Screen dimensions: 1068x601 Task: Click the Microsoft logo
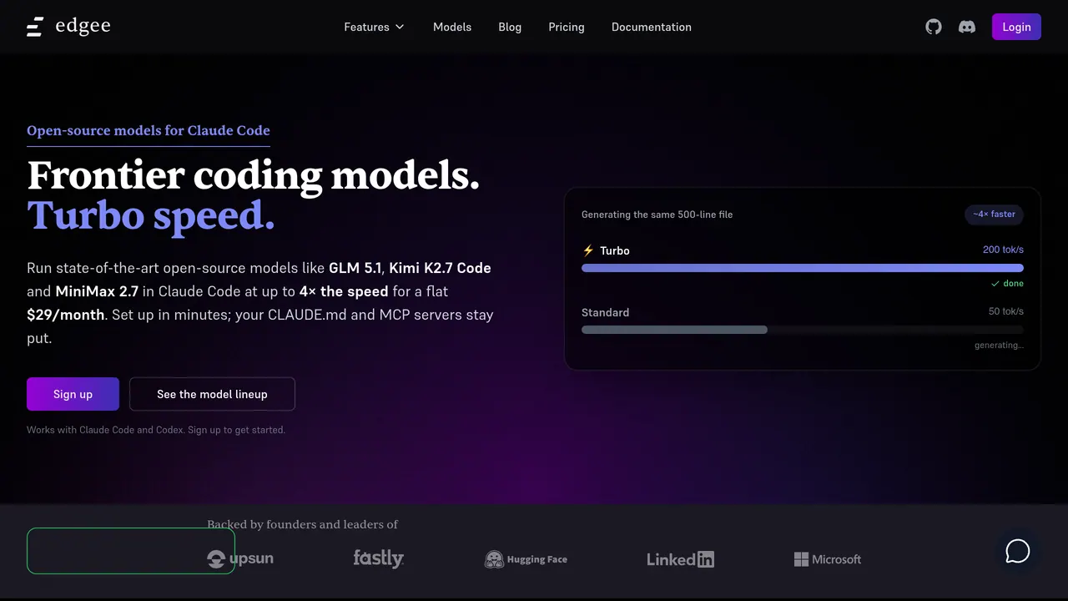828,559
